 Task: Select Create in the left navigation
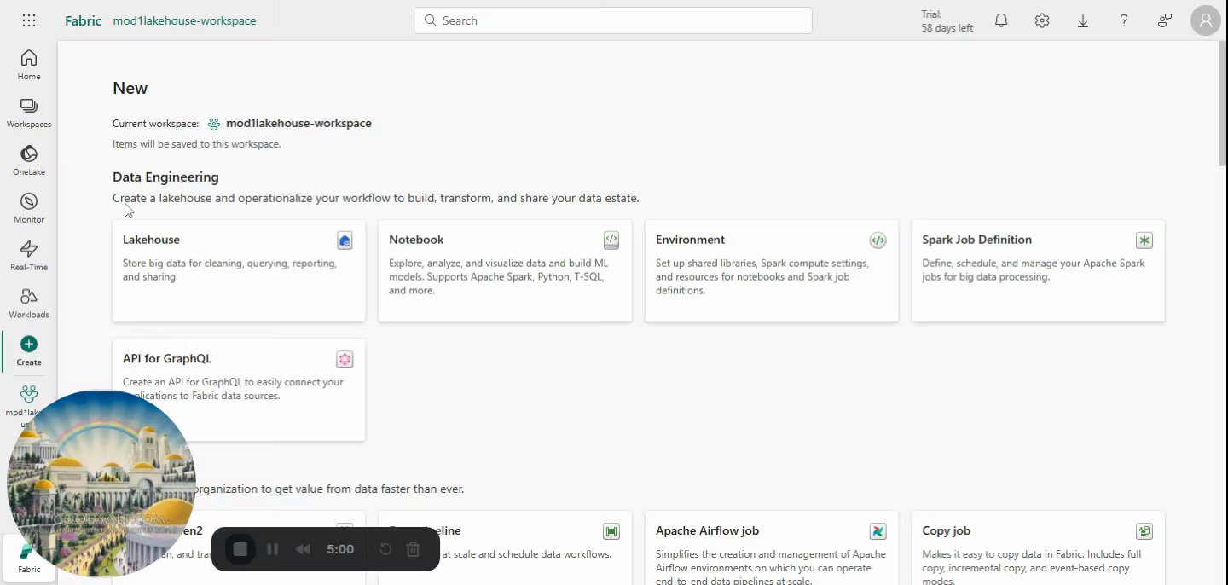29,350
